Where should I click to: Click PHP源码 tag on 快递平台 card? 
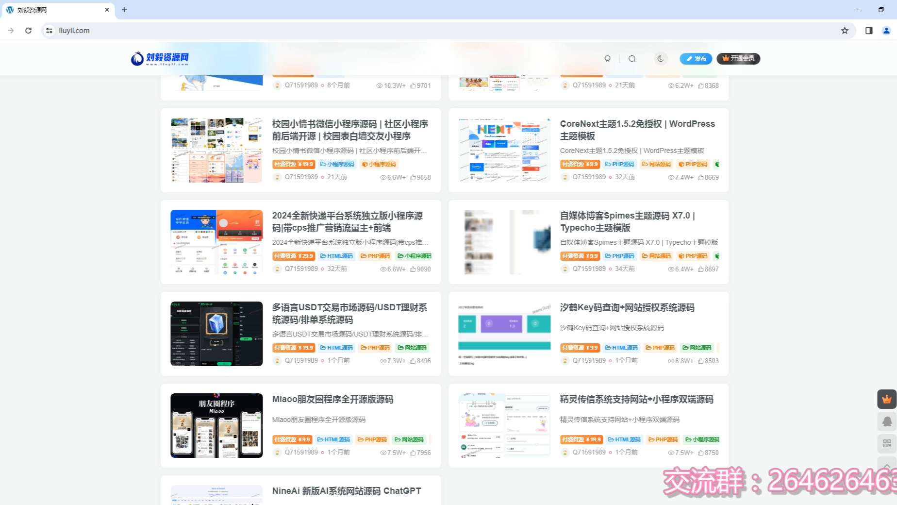point(375,256)
